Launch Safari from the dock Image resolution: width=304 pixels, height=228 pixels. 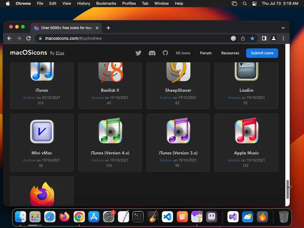[x=50, y=216]
